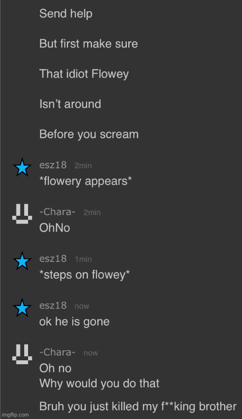Click the imgflip.com watermark
Screen dimensions: 242x419
click(15, 415)
